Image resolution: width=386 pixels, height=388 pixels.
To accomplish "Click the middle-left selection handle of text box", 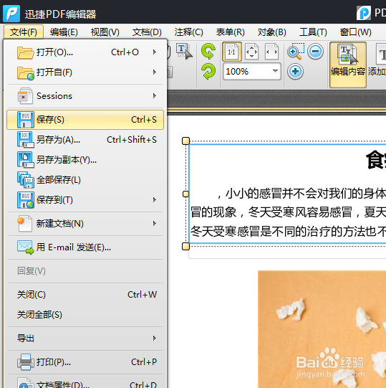I will (185, 194).
